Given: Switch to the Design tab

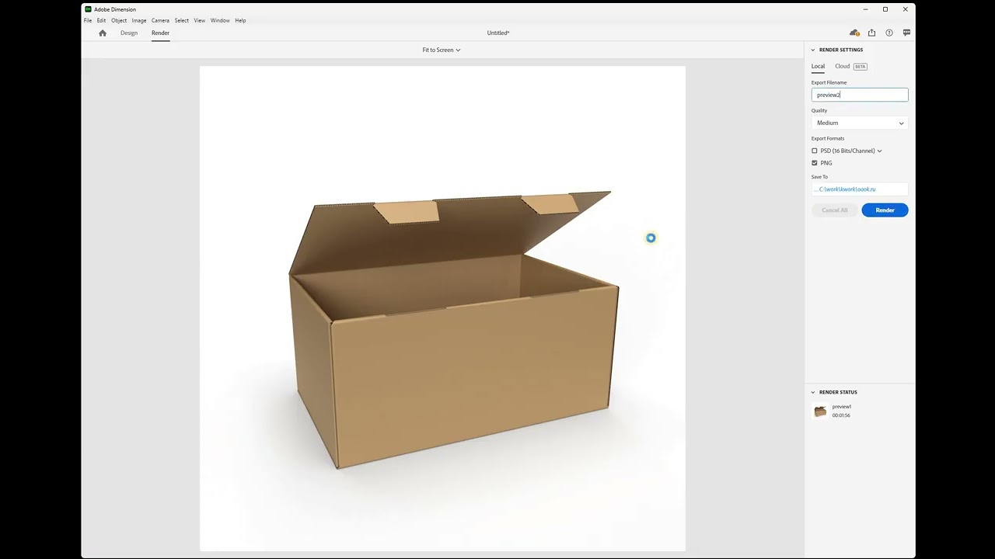Looking at the screenshot, I should (x=129, y=33).
